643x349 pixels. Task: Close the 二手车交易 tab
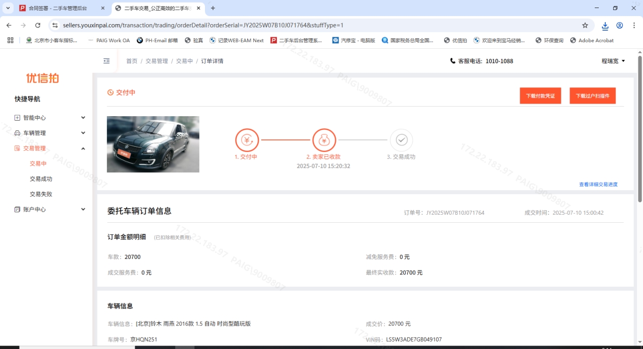199,8
